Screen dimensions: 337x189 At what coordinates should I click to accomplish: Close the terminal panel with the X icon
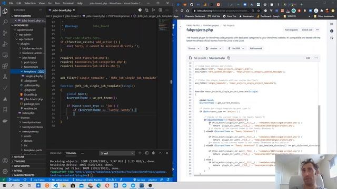(x=167, y=153)
